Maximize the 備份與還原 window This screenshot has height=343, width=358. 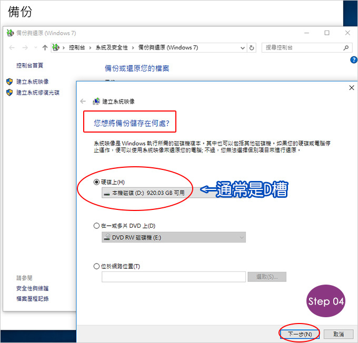pos(327,33)
